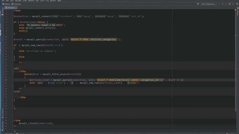Screen dimensions: 239x134
Task: Click the 'else' keyword on line 17
Action: tap(22, 57)
